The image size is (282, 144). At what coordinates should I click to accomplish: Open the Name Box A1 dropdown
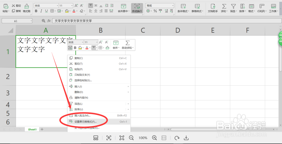tap(31, 21)
